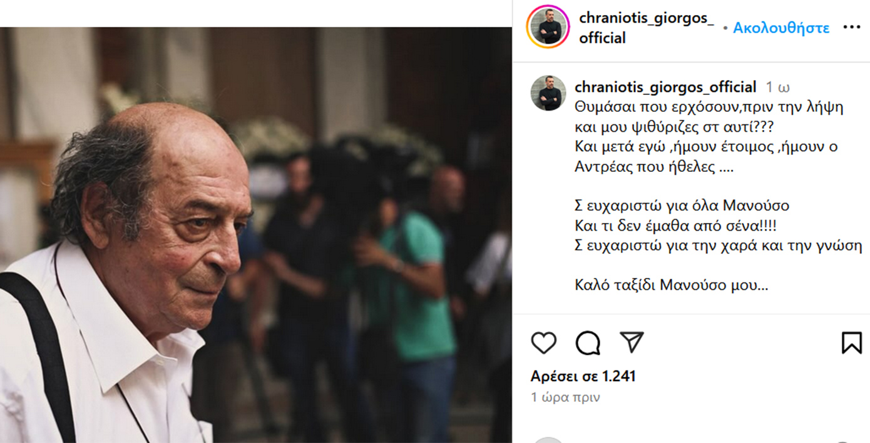This screenshot has height=443, width=870.
Task: Click header username chraniotis_giorgos_official
Action: tap(646, 28)
